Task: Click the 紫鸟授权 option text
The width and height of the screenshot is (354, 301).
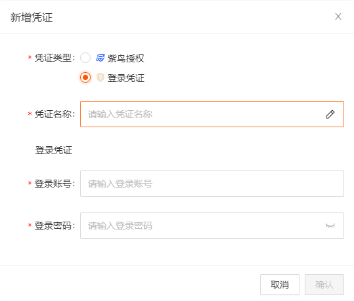Action: 125,58
